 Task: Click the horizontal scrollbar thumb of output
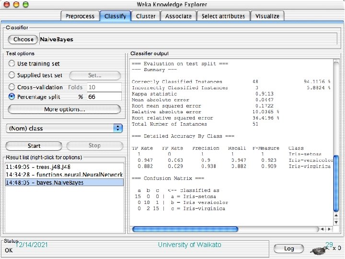(x=185, y=229)
